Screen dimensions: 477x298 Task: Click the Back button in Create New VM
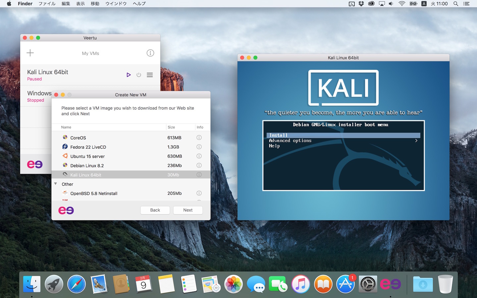pyautogui.click(x=155, y=210)
